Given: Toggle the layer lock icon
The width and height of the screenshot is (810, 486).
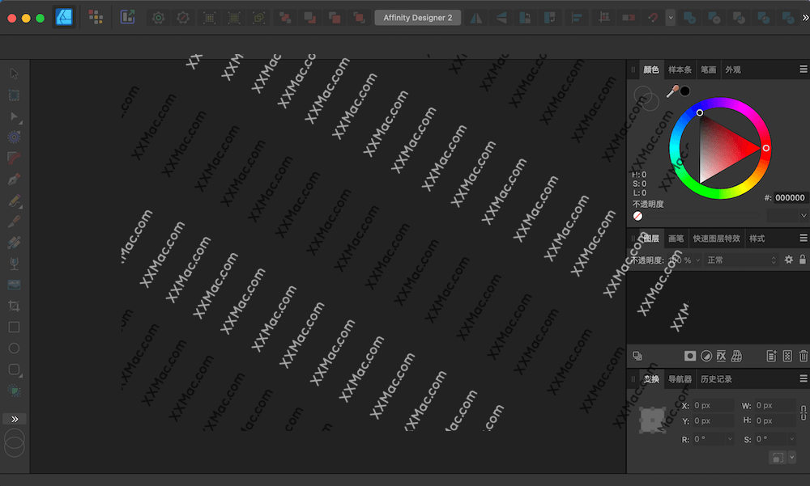Looking at the screenshot, I should pos(803,260).
